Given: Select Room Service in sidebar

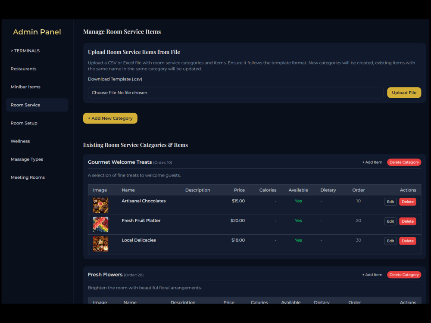Looking at the screenshot, I should [x=37, y=105].
